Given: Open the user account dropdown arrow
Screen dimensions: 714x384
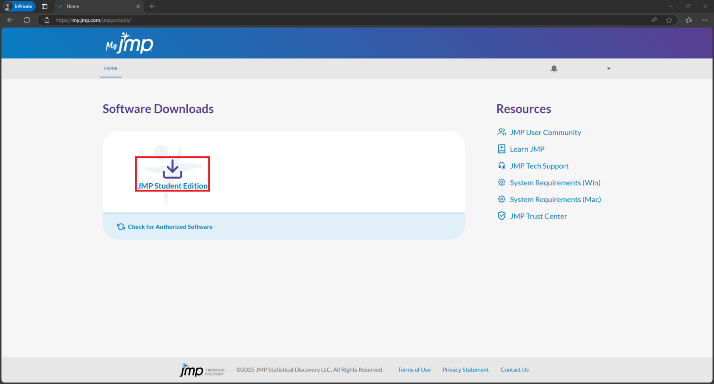Looking at the screenshot, I should (608, 68).
